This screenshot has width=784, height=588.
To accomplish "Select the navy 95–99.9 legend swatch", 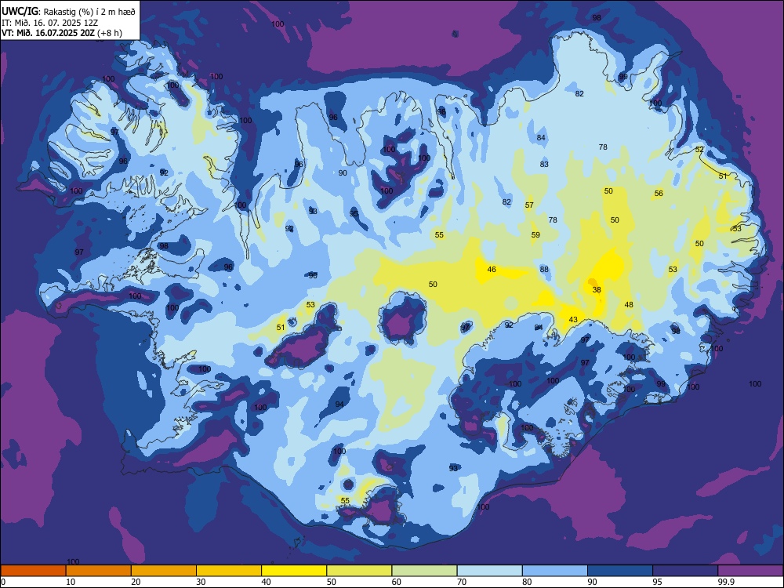I will (685, 571).
